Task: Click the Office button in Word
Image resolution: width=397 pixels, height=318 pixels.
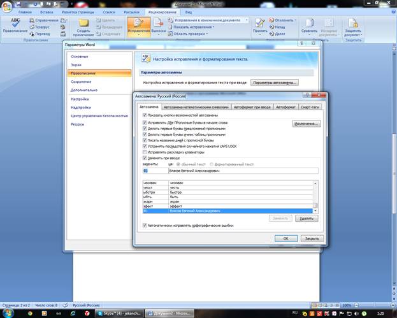Action: (x=6, y=6)
